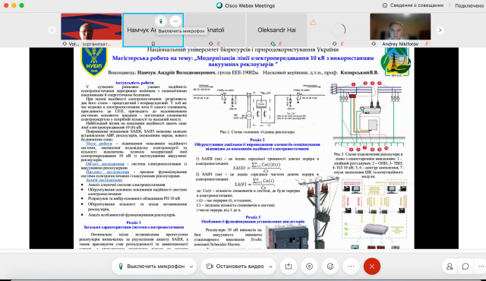This screenshot has width=486, height=281.
Task: Select Andrey Nikiforov video thumbnail
Action: click(x=400, y=27)
